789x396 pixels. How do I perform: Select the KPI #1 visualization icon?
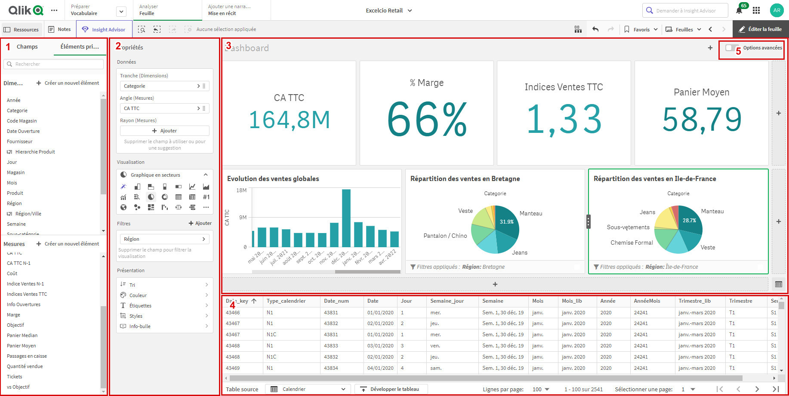206,197
